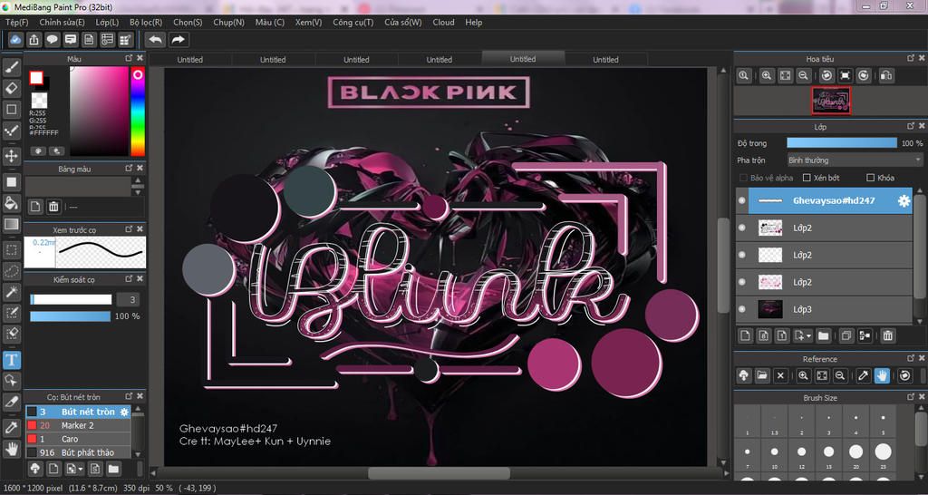Image resolution: width=928 pixels, height=495 pixels.
Task: Select the Move tool
Action: pyautogui.click(x=11, y=156)
